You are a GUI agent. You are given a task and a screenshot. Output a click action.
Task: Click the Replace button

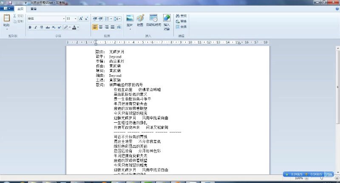pos(181,21)
